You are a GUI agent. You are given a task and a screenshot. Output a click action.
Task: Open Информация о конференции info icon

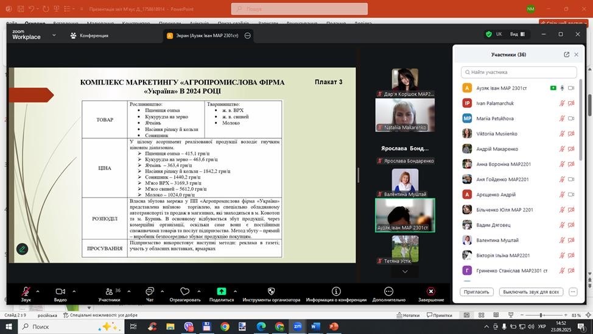pyautogui.click(x=335, y=291)
